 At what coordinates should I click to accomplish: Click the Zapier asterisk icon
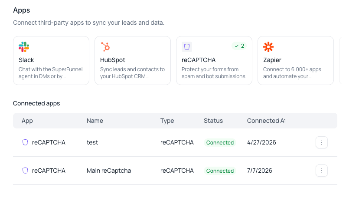[268, 47]
